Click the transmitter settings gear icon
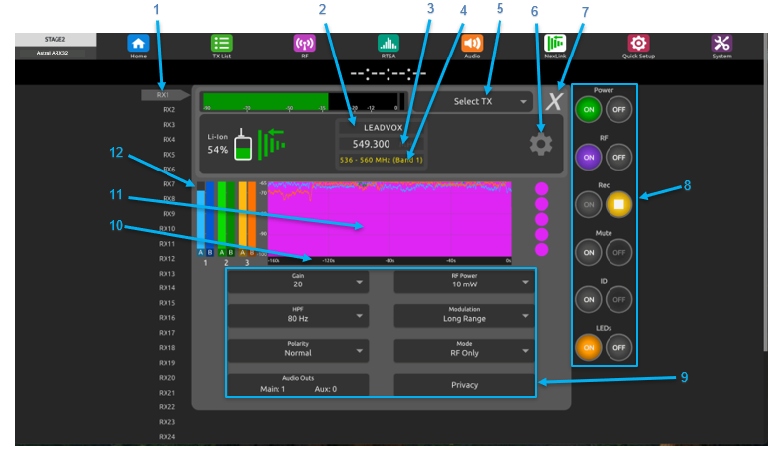Screen dimensions: 777x455 coord(541,144)
